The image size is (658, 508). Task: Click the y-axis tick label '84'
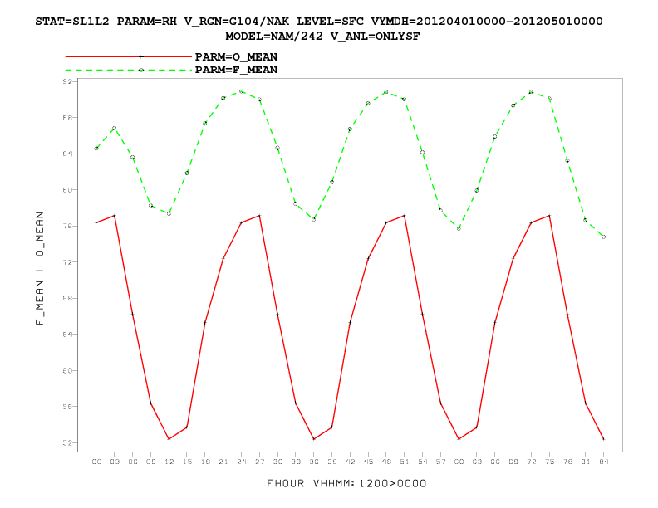click(x=67, y=154)
